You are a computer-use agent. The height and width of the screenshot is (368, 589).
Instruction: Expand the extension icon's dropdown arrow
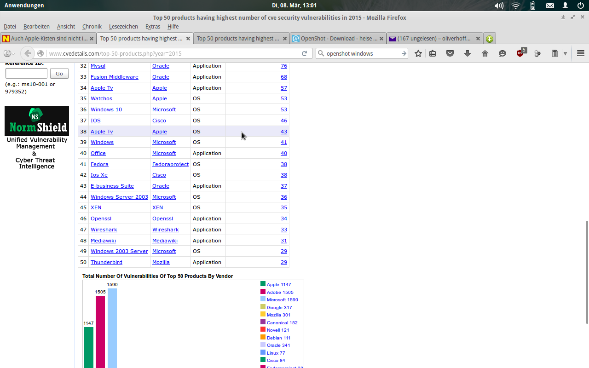pos(565,54)
